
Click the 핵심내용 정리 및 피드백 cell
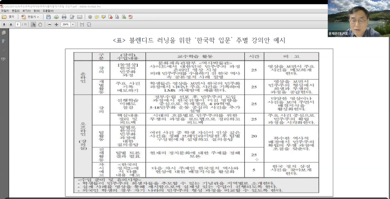click(x=127, y=119)
